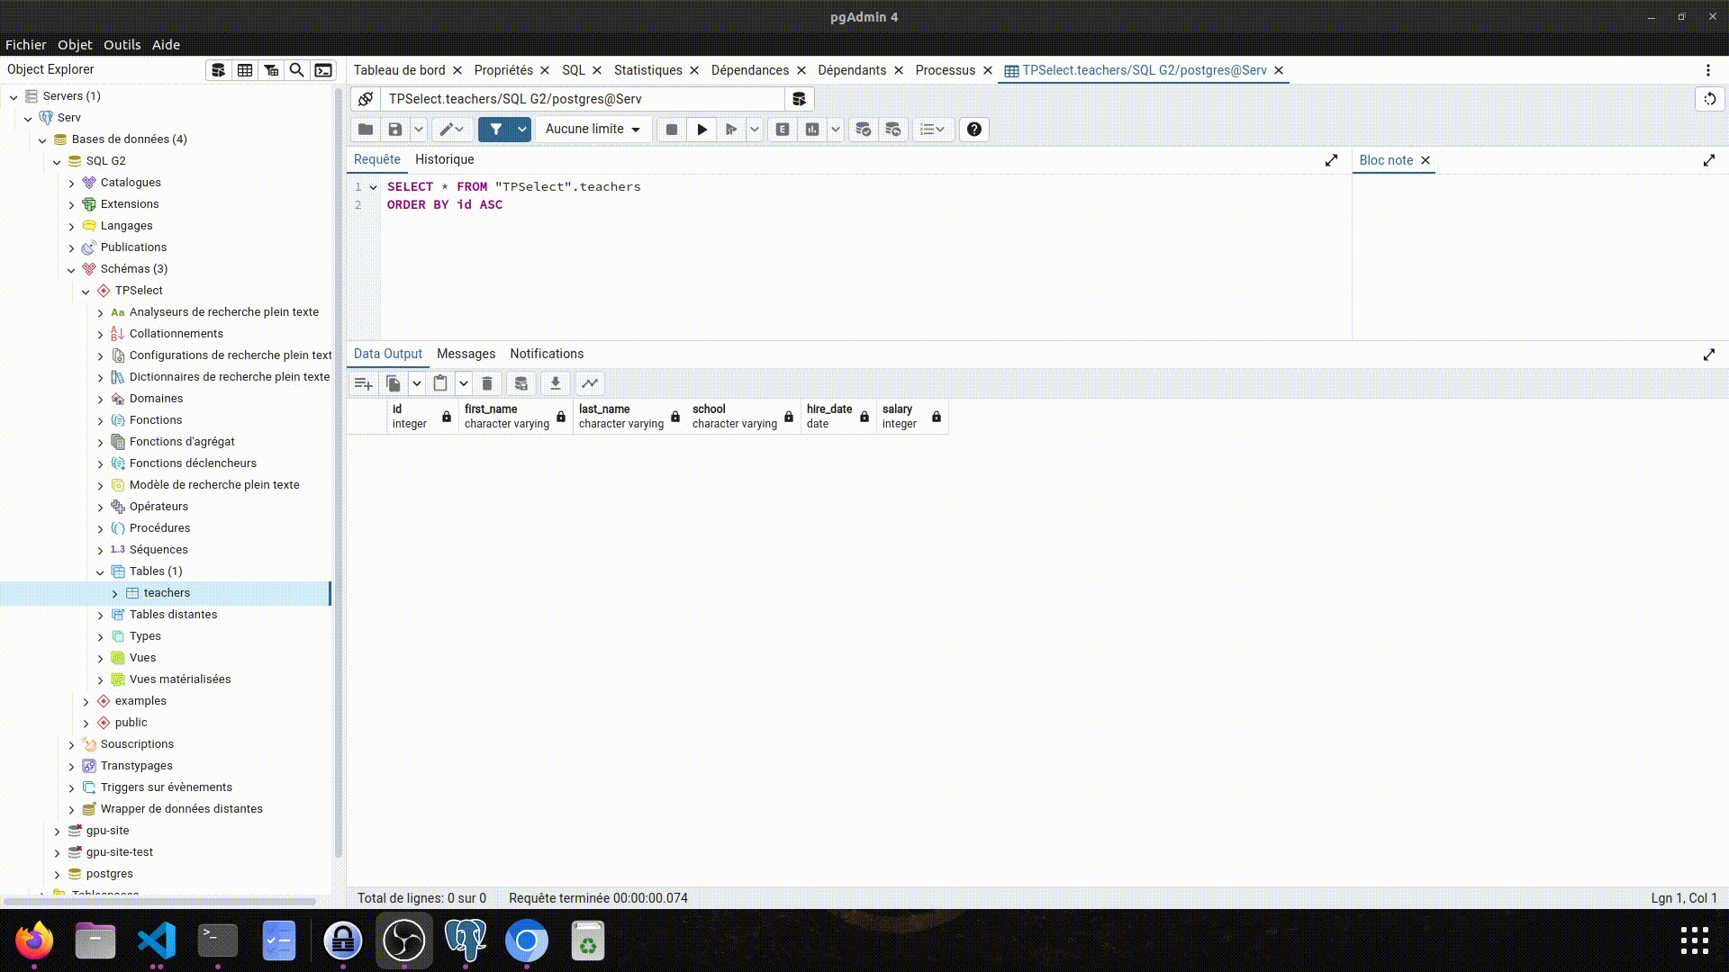The width and height of the screenshot is (1729, 972).
Task: Click the Commit transaction icon
Action: coord(863,130)
